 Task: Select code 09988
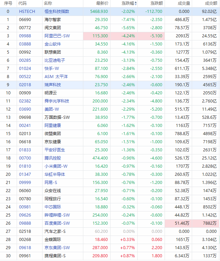pos(25,36)
